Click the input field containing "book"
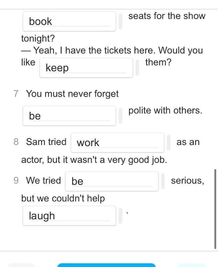The width and height of the screenshot is (218, 267). pos(69,21)
